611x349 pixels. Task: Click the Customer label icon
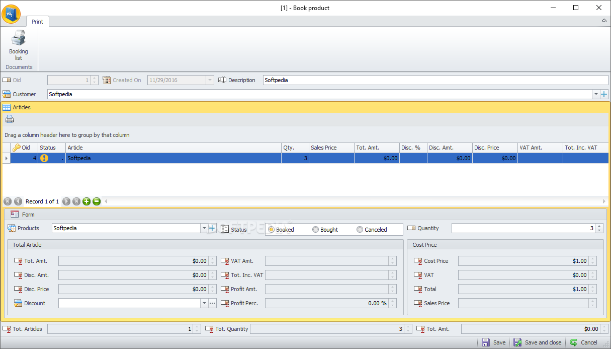pos(7,94)
